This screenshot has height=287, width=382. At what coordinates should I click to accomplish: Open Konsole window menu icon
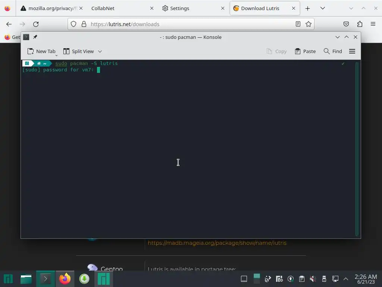pos(26,37)
